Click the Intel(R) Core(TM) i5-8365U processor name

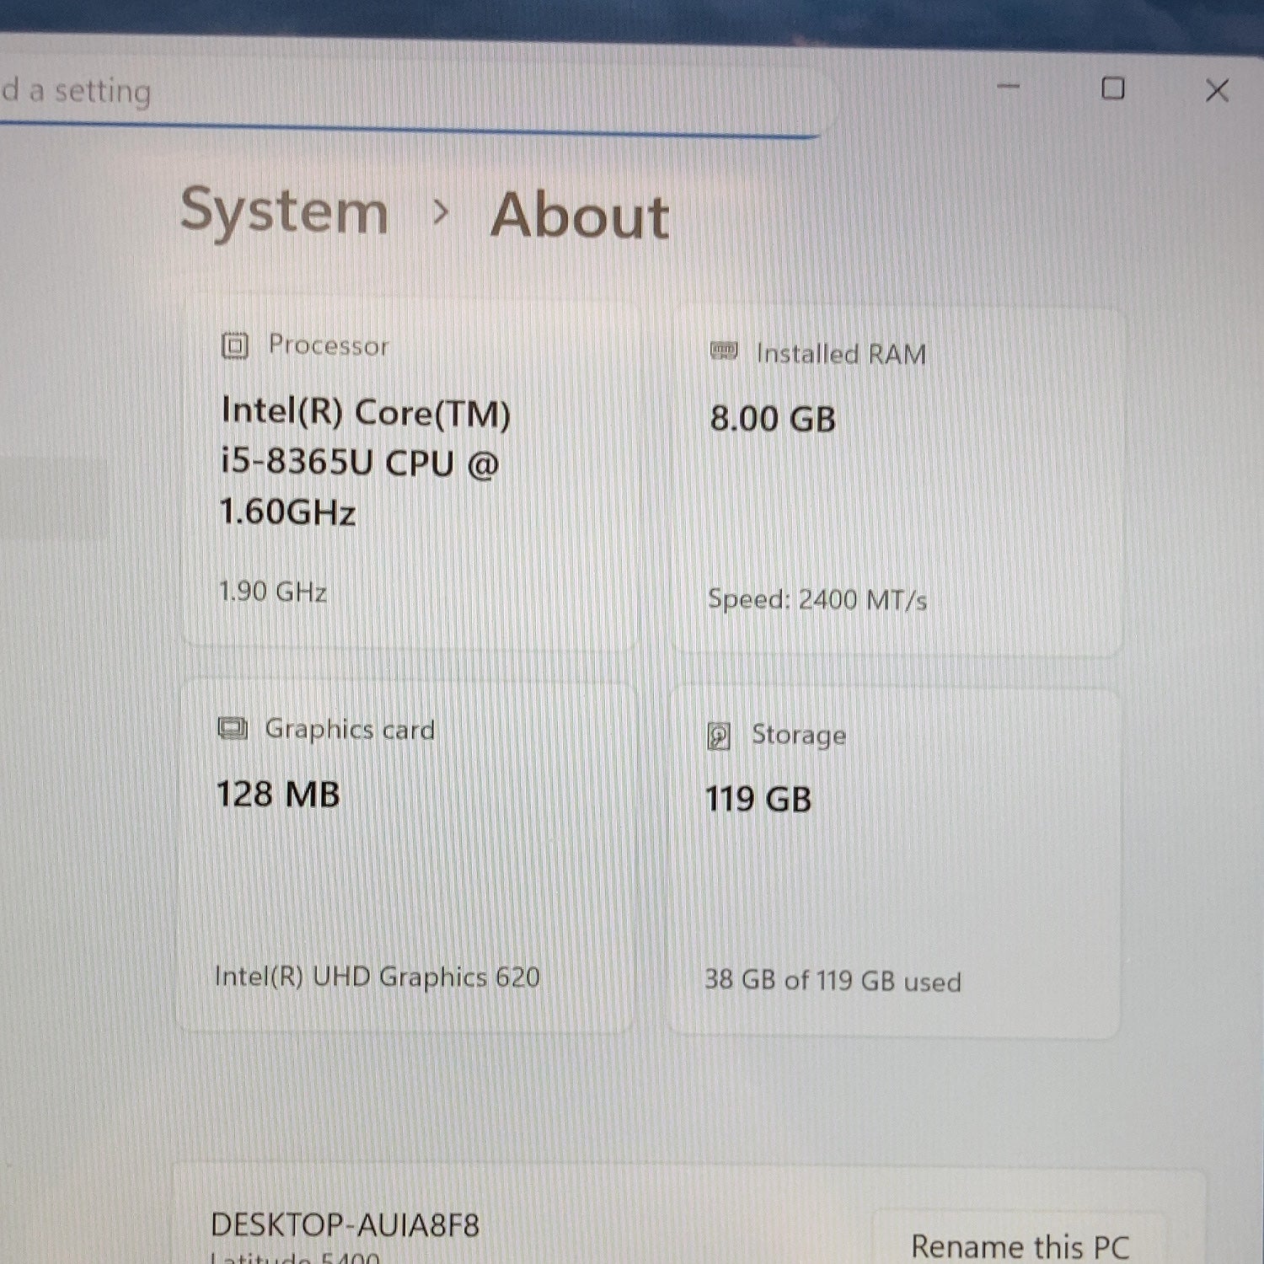365,462
